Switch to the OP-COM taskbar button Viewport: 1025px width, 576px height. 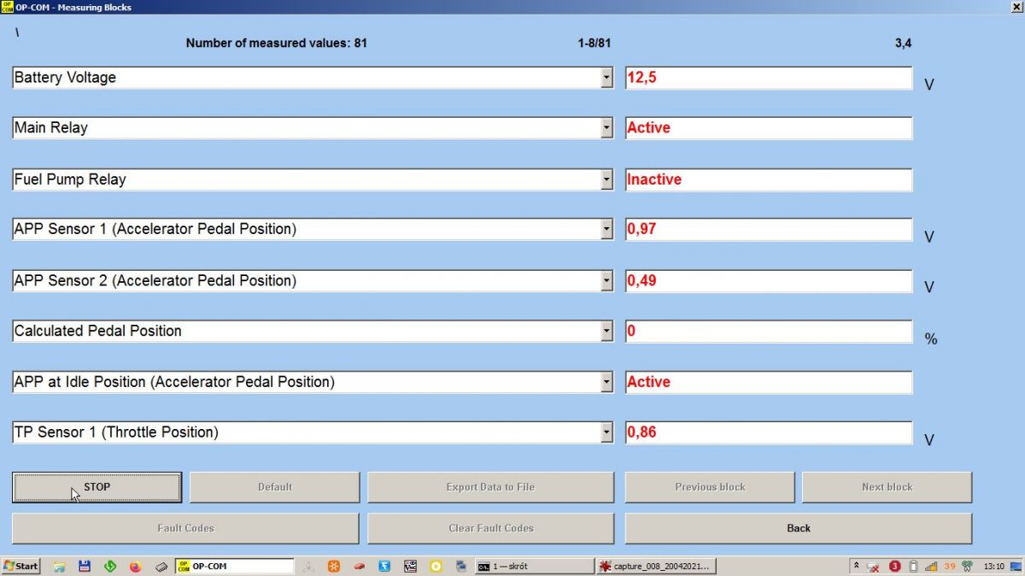point(235,566)
